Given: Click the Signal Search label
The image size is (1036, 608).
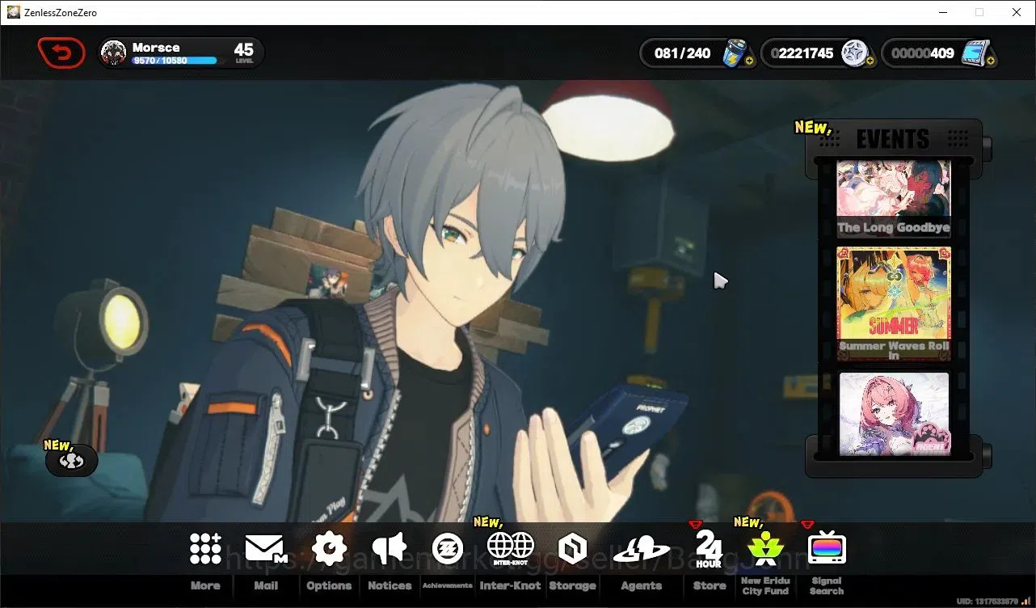Looking at the screenshot, I should pos(826,585).
